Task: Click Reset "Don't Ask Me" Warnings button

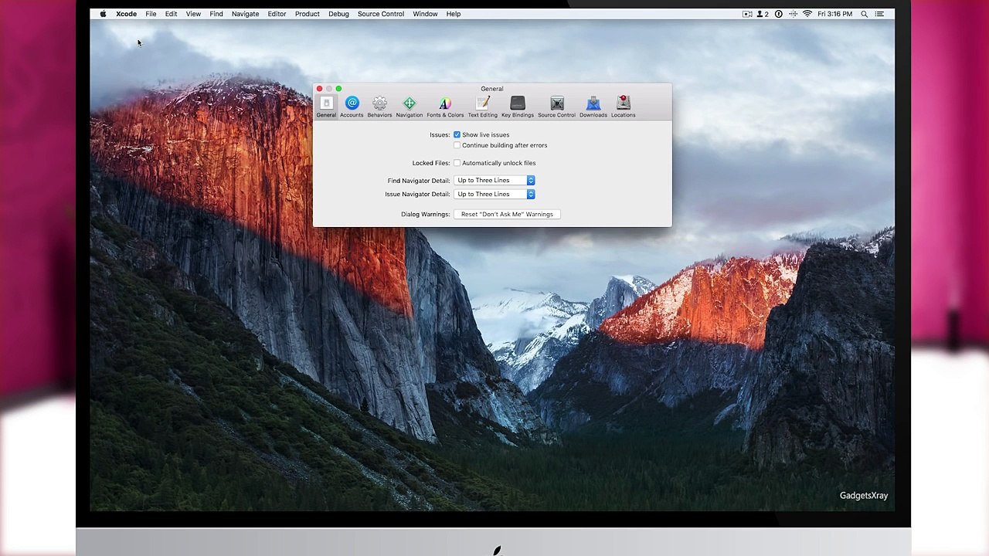Action: click(x=507, y=214)
